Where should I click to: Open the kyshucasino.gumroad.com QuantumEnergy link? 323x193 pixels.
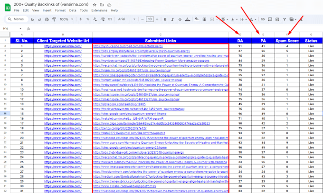128,46
